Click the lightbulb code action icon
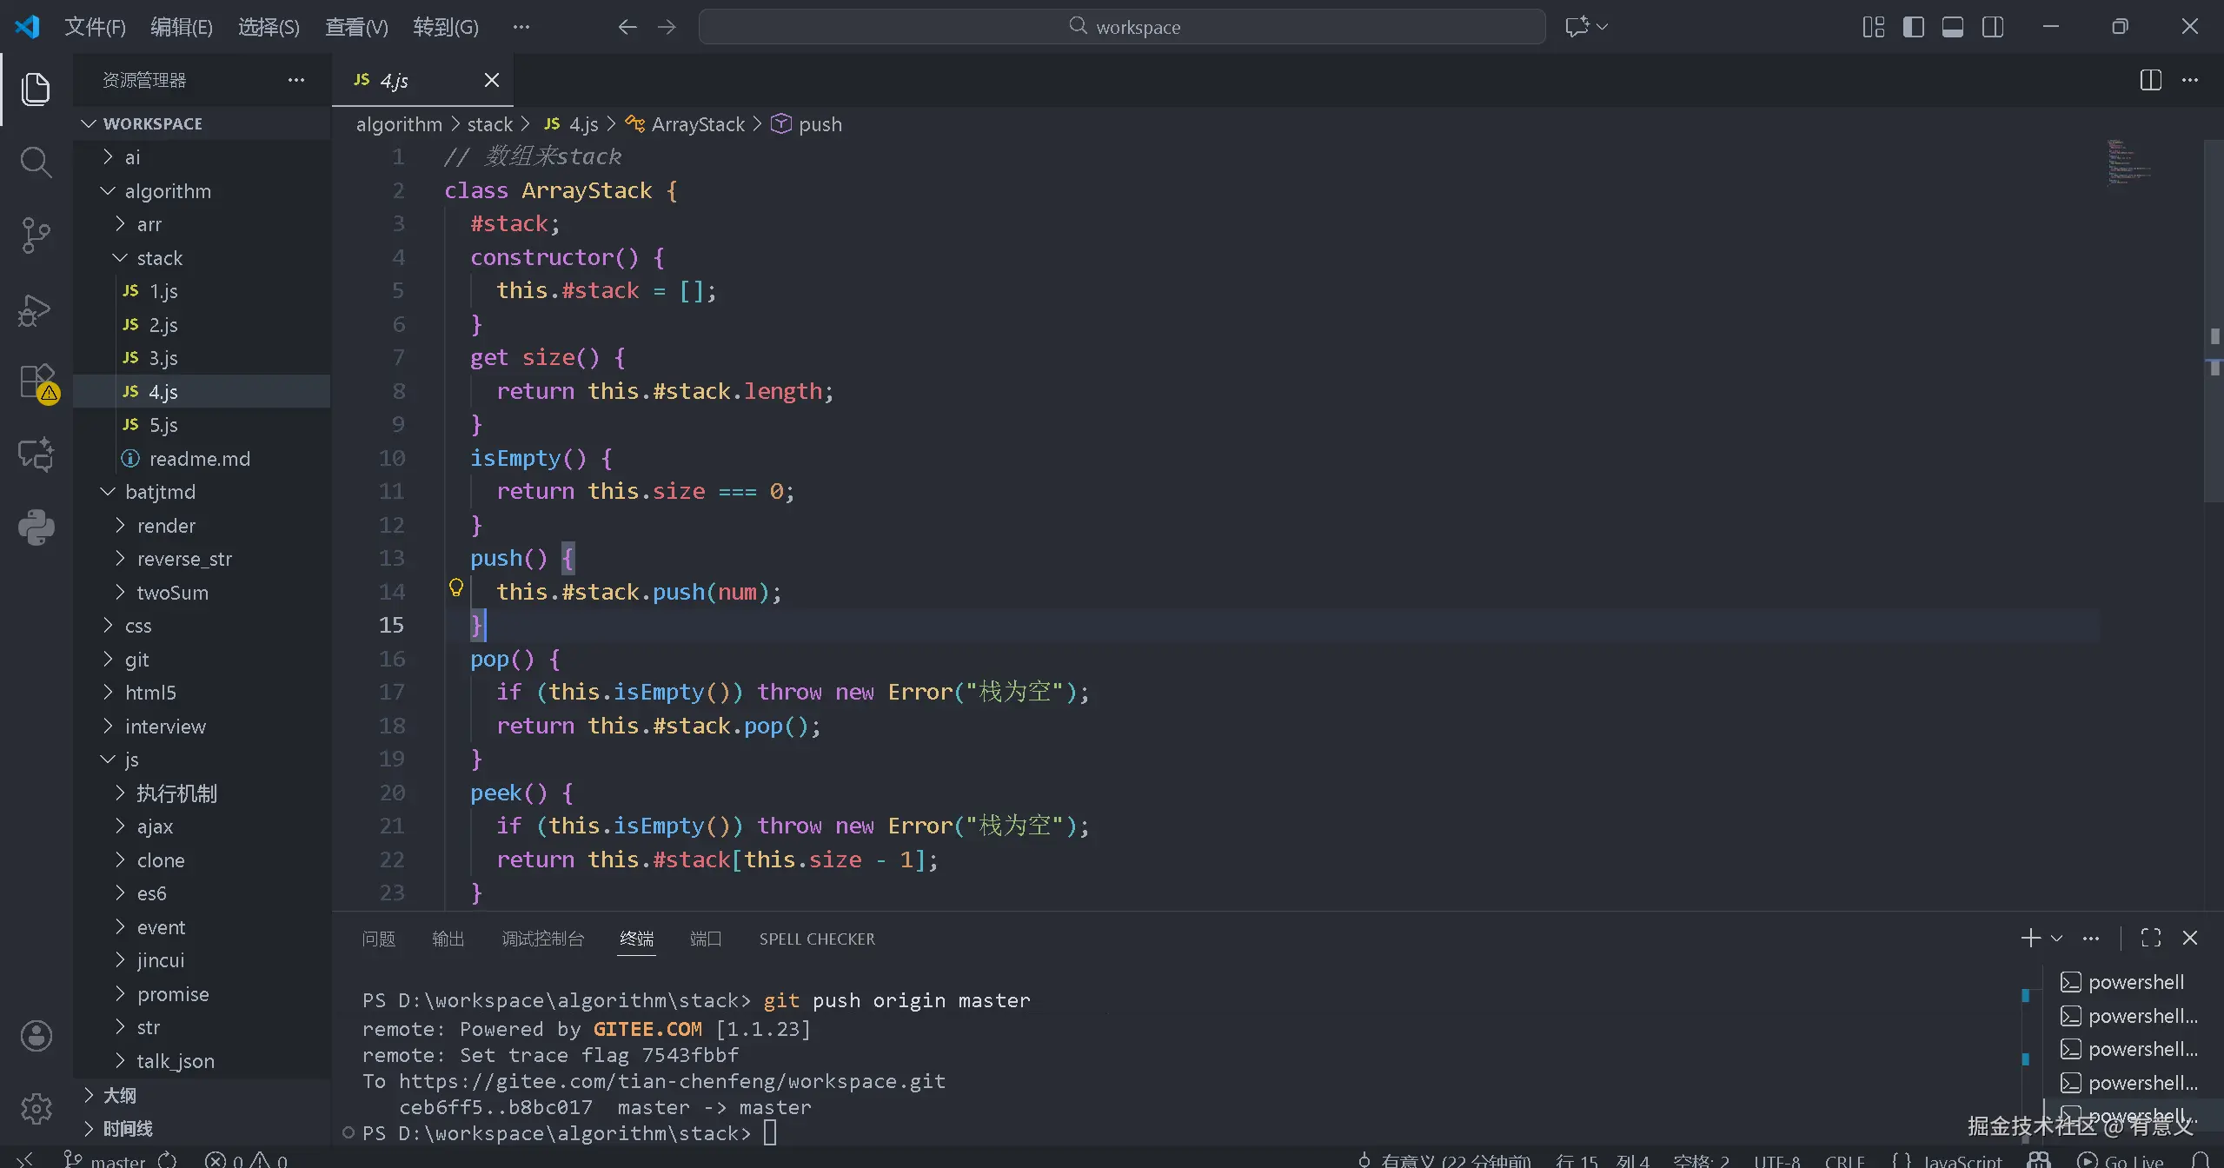The height and width of the screenshot is (1168, 2224). 456,588
